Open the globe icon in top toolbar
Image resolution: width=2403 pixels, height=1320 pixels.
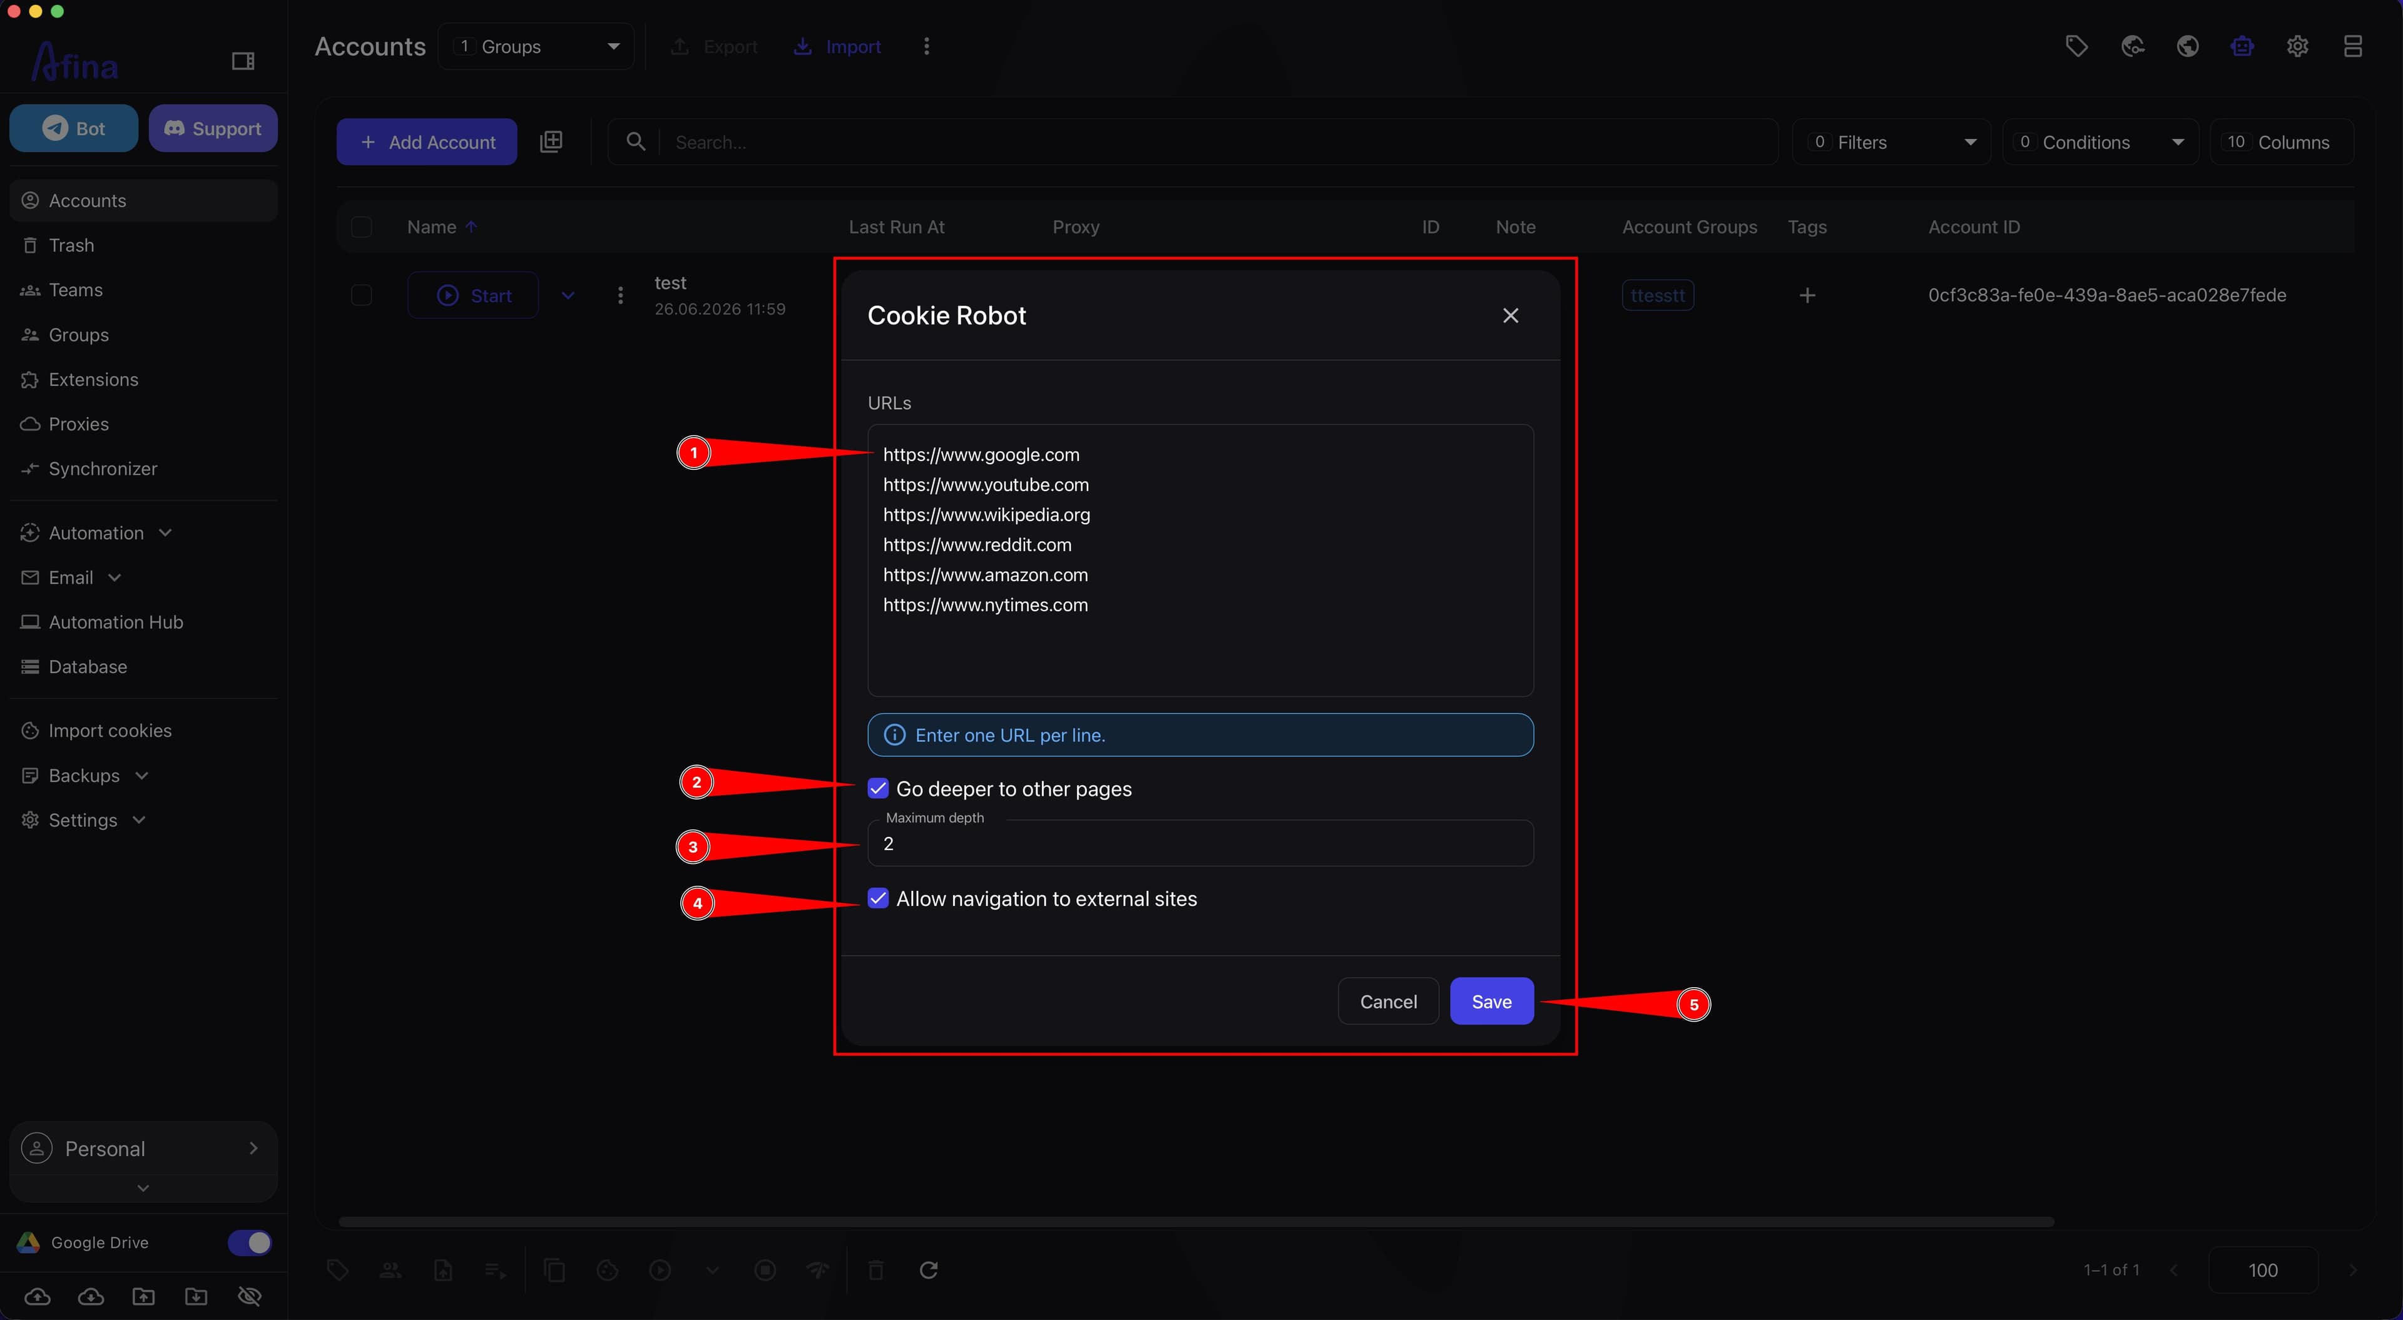[x=2186, y=46]
